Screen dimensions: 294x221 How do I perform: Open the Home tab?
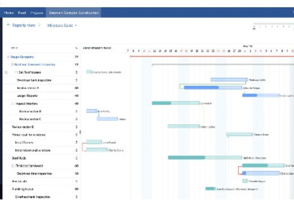tap(9, 13)
